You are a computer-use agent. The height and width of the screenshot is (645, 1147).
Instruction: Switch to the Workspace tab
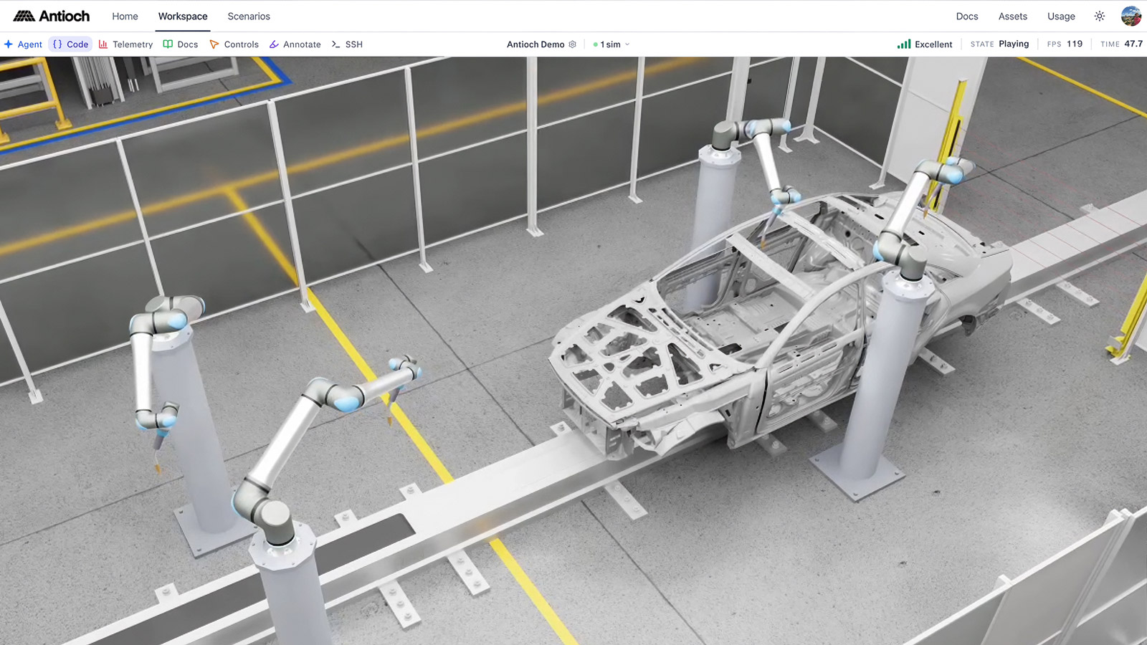click(x=183, y=16)
